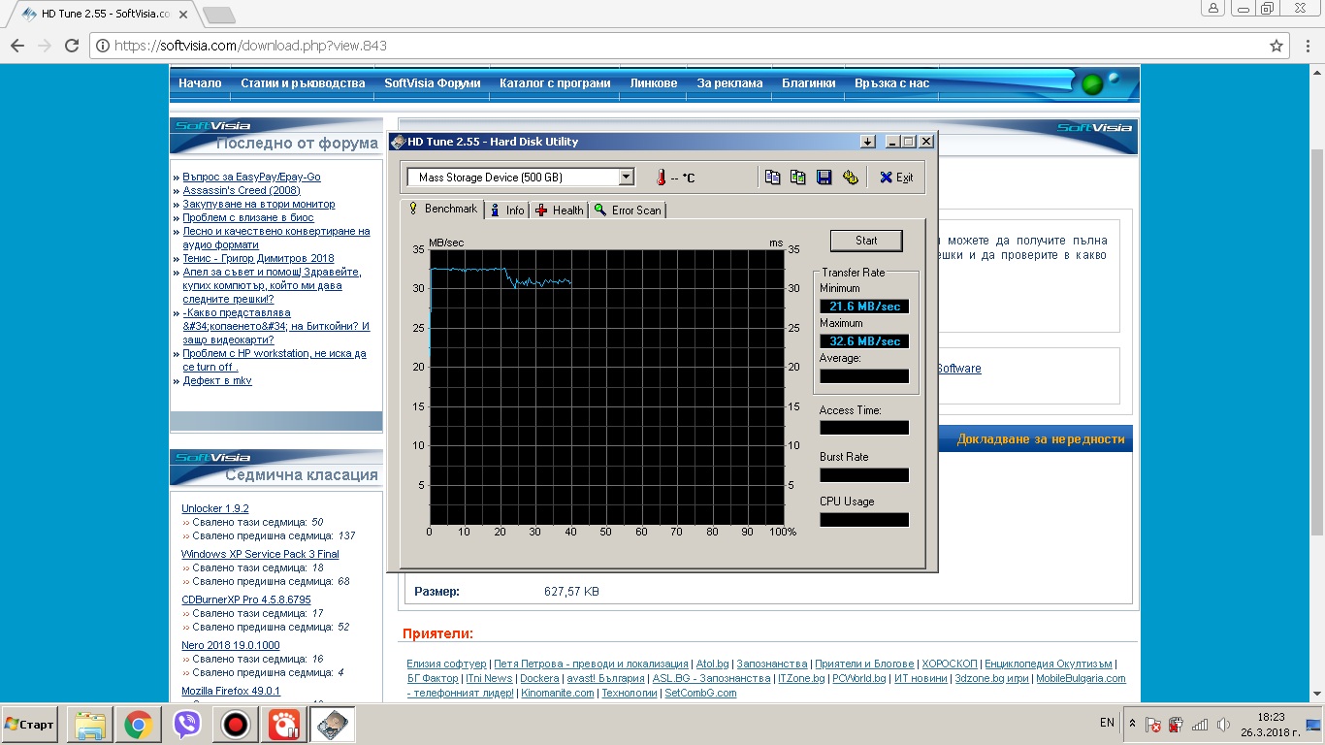Reload the page with the refresh icon
1325x745 pixels.
point(72,46)
